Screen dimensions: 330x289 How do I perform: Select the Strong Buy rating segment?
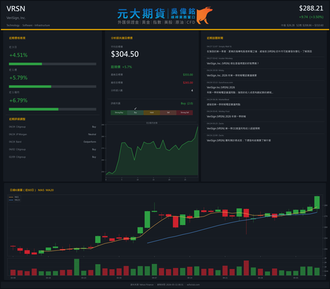point(119,113)
